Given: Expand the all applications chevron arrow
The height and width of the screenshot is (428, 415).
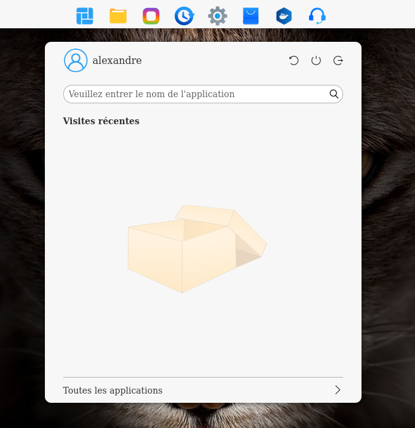Looking at the screenshot, I should coord(338,390).
